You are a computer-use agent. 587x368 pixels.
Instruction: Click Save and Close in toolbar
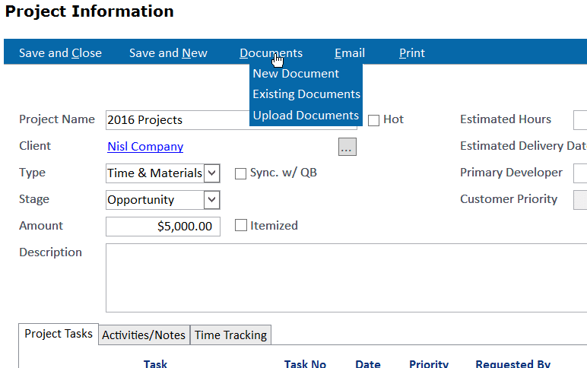tap(60, 52)
